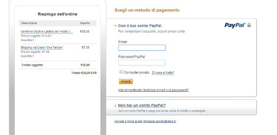The image size is (277, 135).
Task: Click the Importo column header
Action: [x=85, y=23]
